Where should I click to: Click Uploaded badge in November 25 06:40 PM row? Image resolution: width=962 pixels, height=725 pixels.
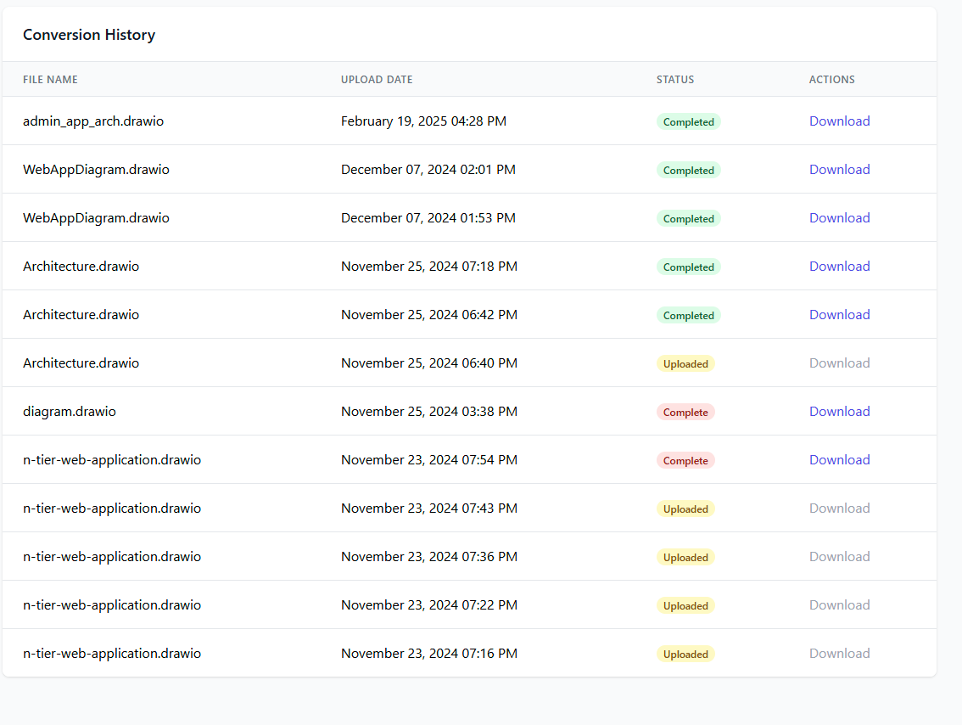(686, 364)
